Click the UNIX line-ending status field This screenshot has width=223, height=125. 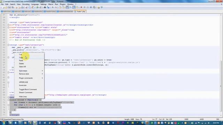(x=186, y=119)
